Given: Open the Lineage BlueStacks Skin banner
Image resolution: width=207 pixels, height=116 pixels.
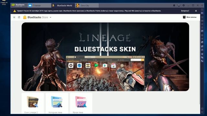Looking at the screenshot, I should click(x=105, y=57).
